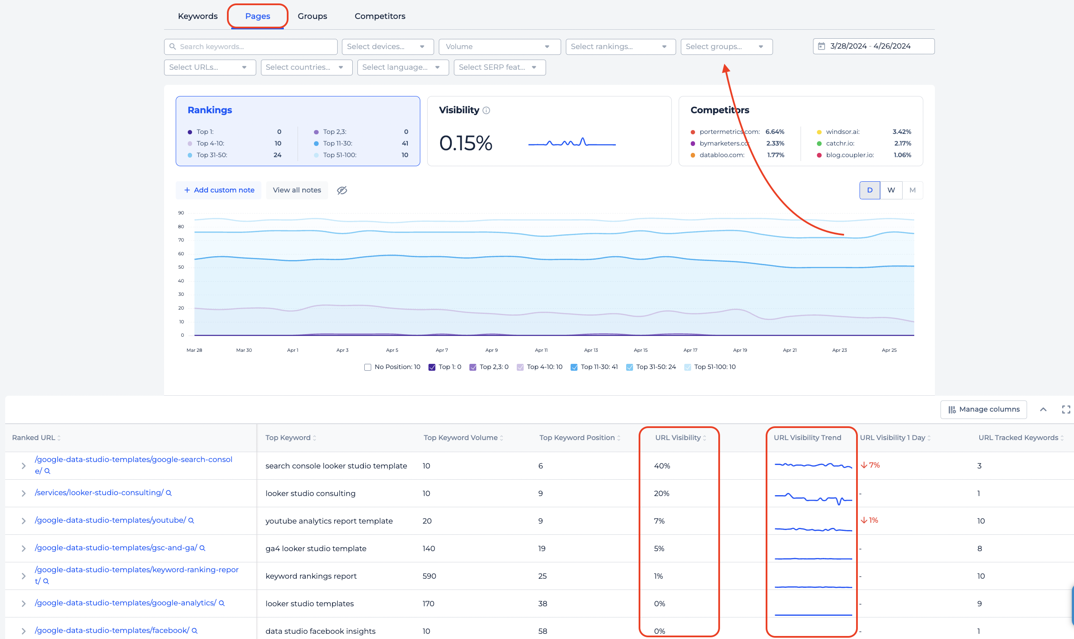Expand the facebook templates URL row
This screenshot has height=639, width=1074.
24,631
